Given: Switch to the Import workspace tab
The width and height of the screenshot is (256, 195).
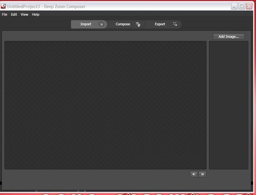Looking at the screenshot, I should click(x=89, y=24).
